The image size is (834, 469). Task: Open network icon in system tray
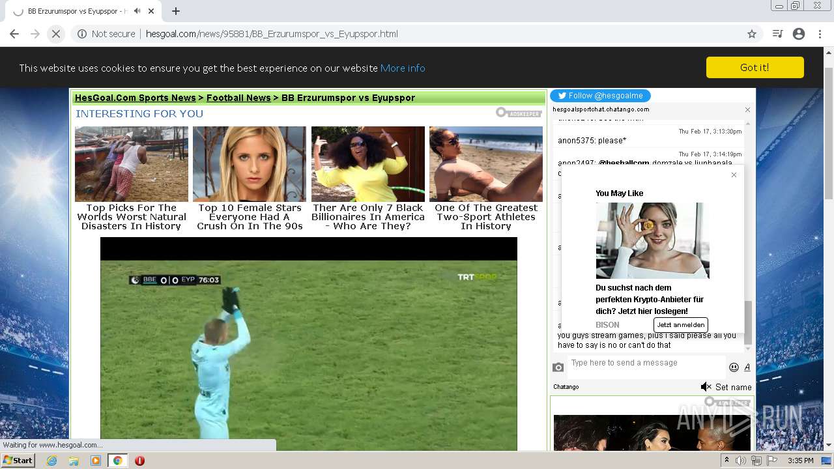756,461
